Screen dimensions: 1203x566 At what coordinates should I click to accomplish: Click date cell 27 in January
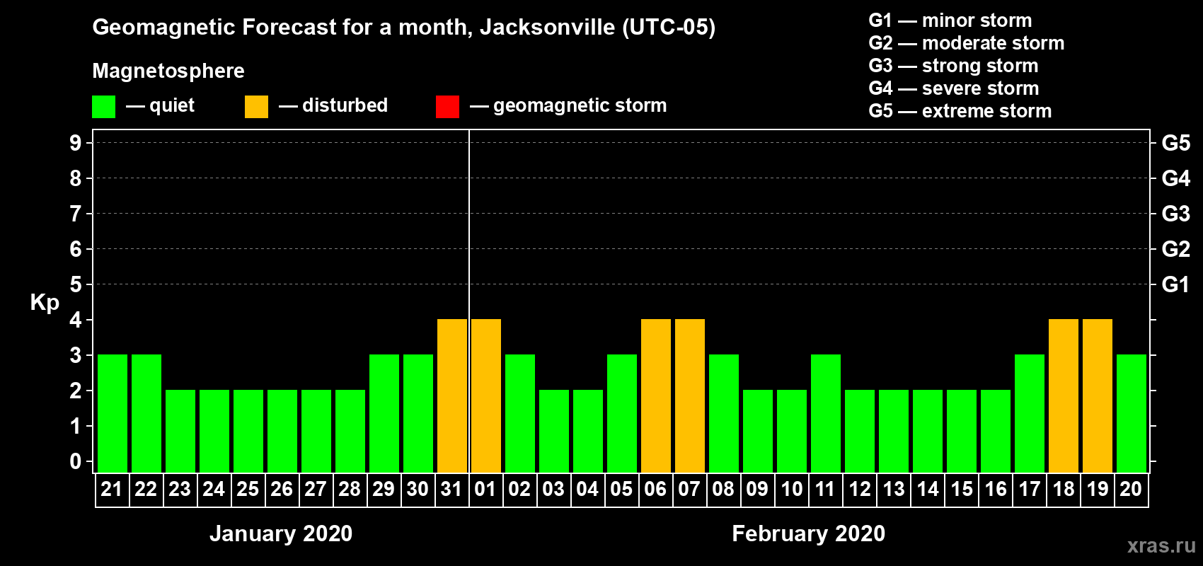[316, 490]
